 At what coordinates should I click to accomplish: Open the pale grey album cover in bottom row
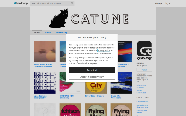coord(45,110)
